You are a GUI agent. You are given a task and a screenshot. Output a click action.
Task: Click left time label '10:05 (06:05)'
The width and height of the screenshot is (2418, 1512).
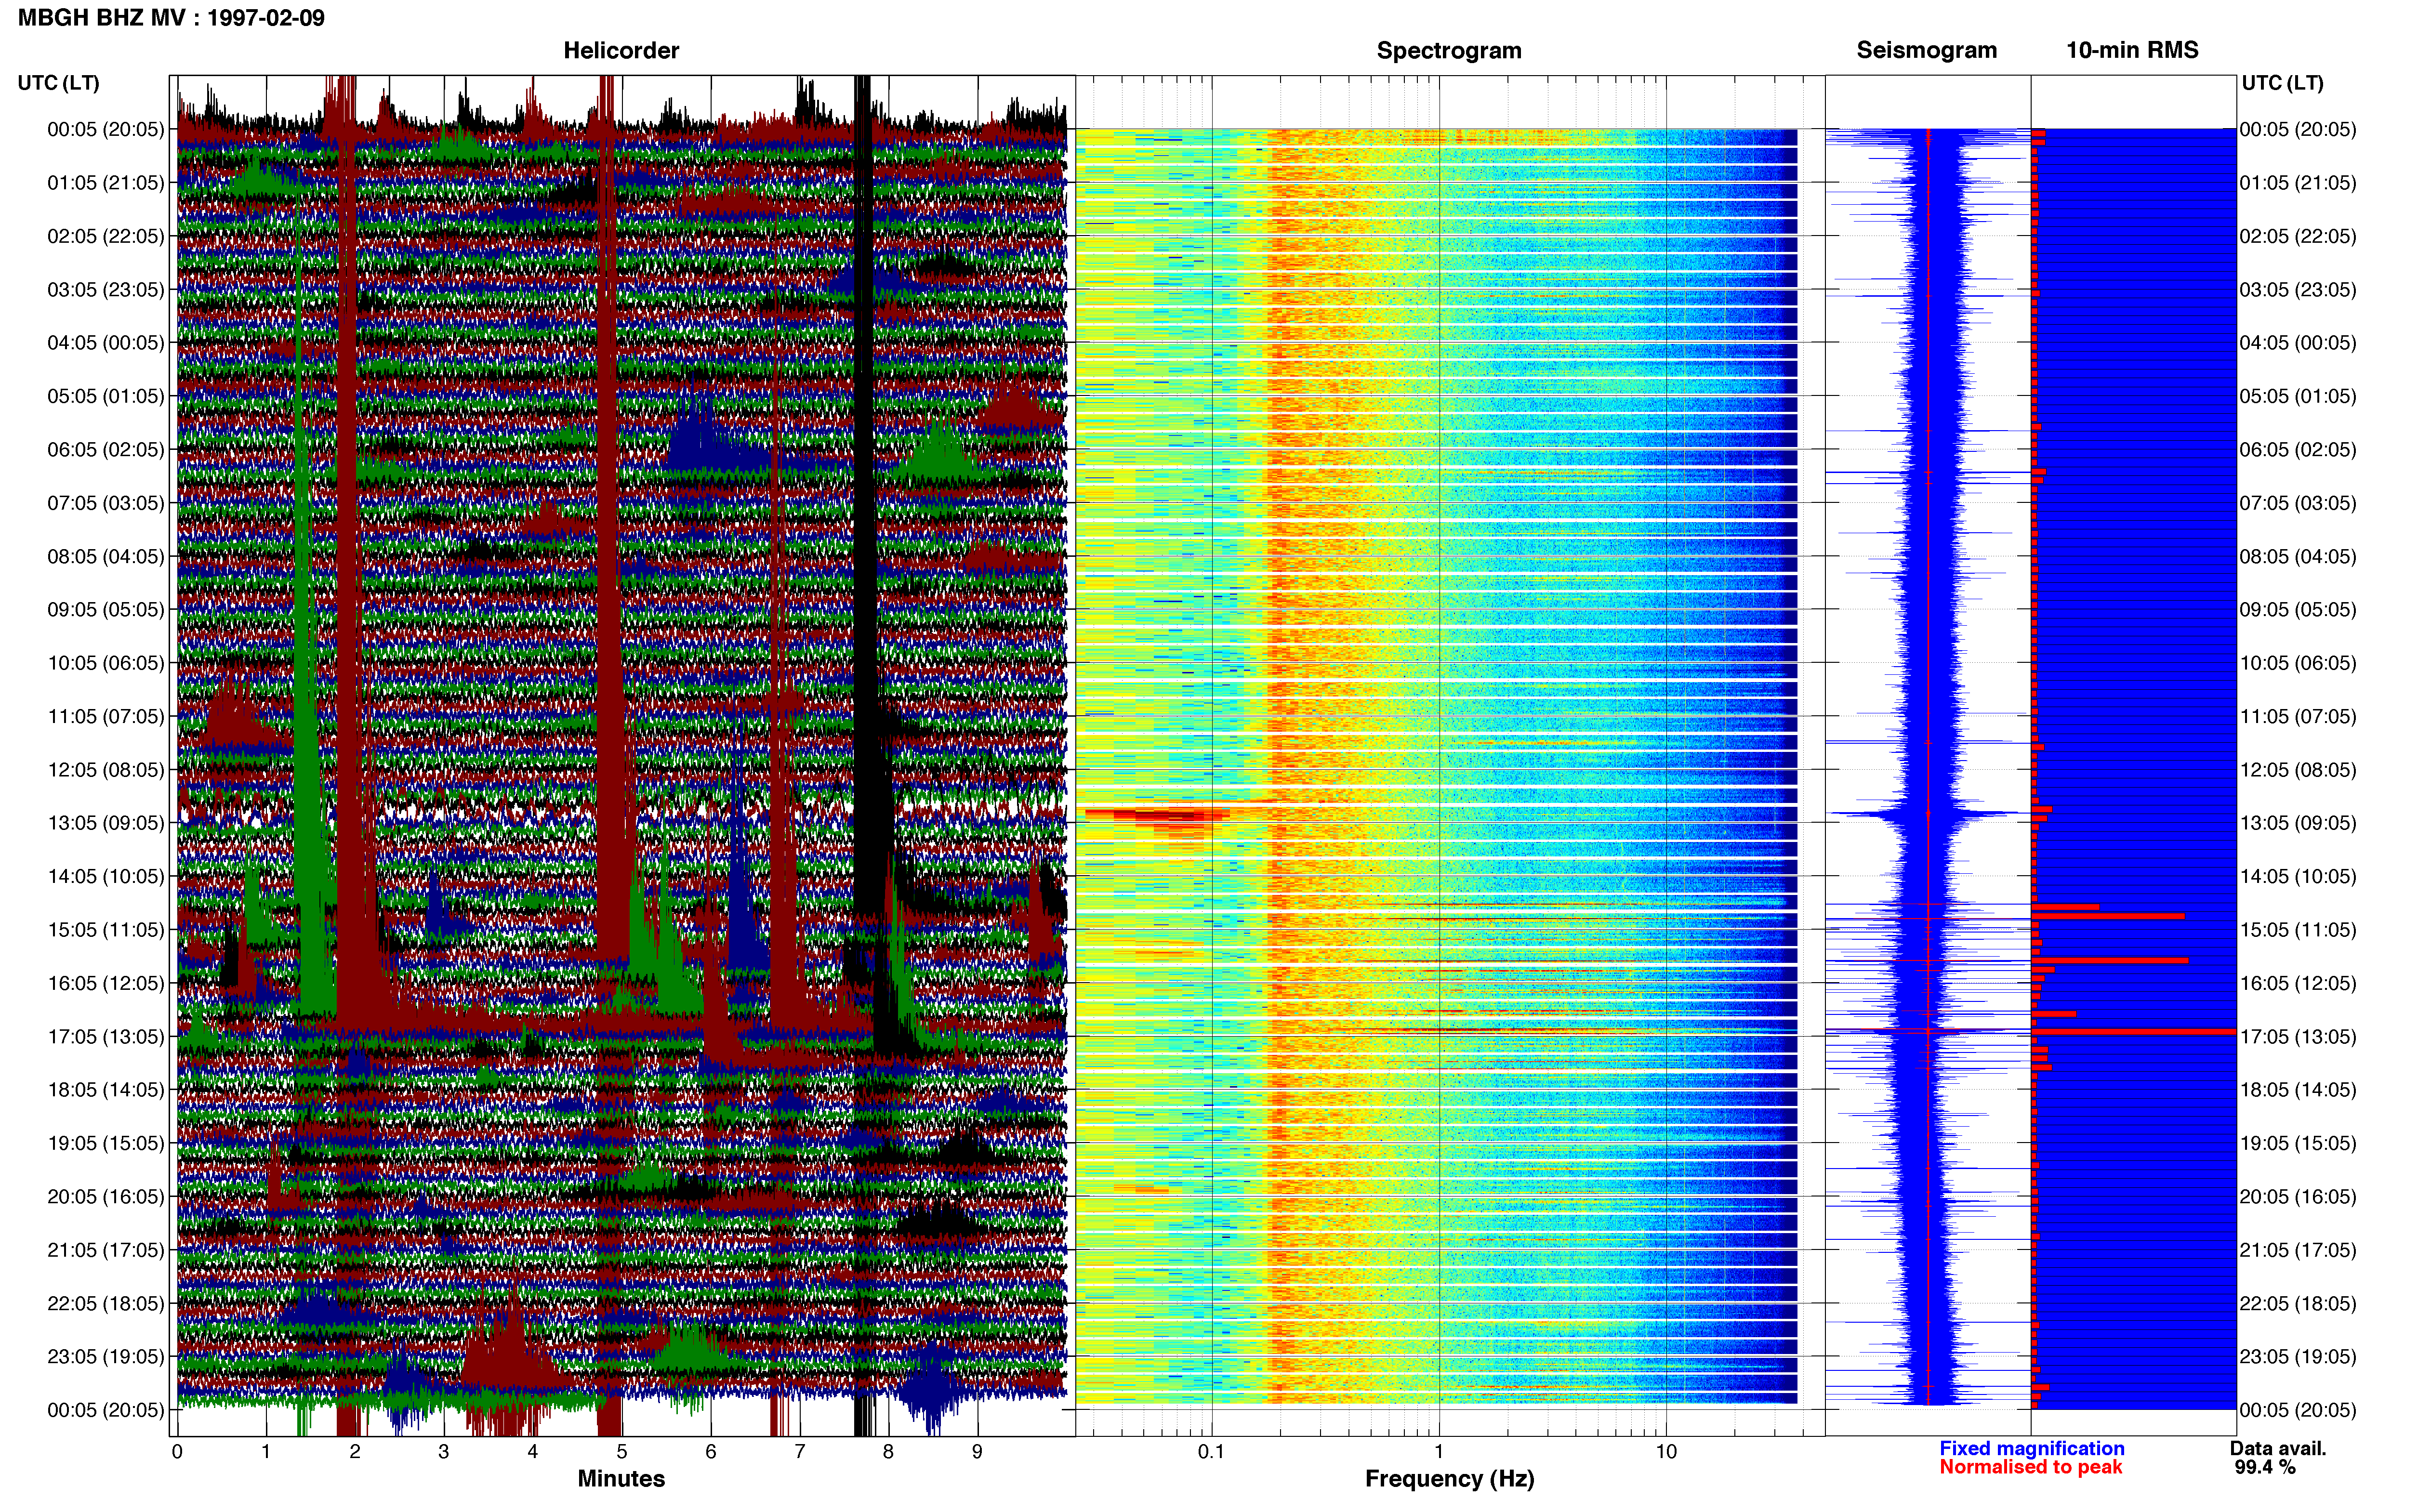coord(105,663)
